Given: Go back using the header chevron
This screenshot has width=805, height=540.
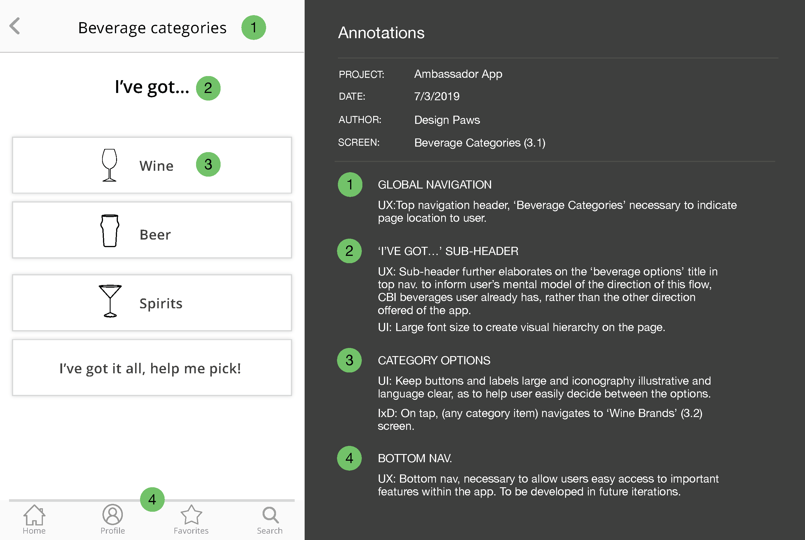Looking at the screenshot, I should (x=15, y=26).
